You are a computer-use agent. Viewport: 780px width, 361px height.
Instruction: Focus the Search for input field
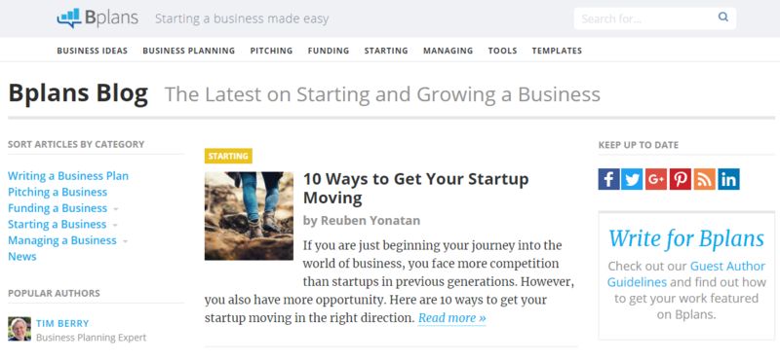(x=646, y=18)
